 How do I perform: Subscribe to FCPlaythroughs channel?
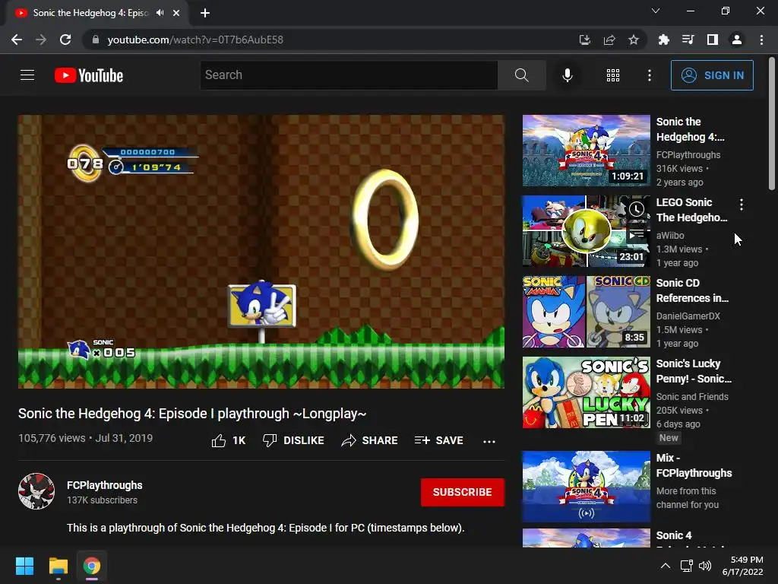tap(463, 492)
